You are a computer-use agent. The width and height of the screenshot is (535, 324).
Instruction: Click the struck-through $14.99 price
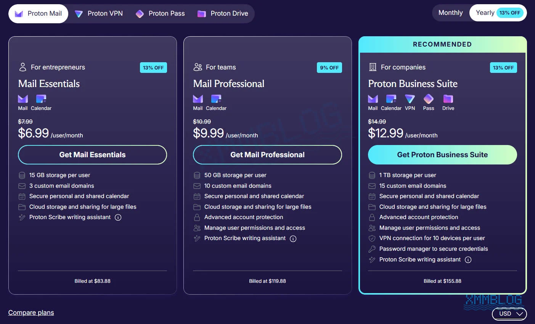click(x=377, y=122)
